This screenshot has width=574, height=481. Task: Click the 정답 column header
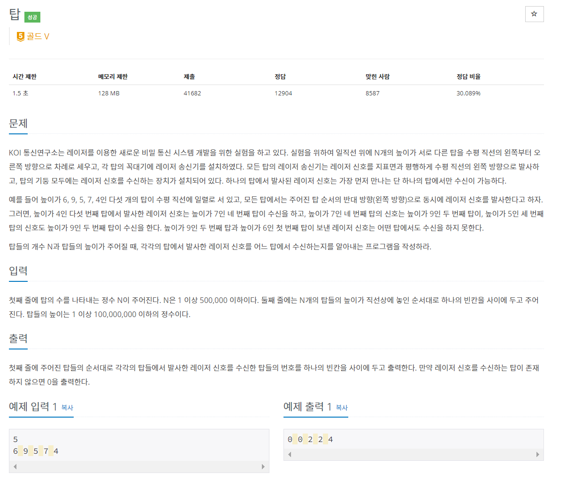[280, 77]
